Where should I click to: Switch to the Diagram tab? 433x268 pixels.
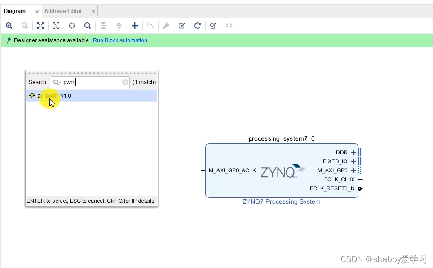[x=15, y=11]
